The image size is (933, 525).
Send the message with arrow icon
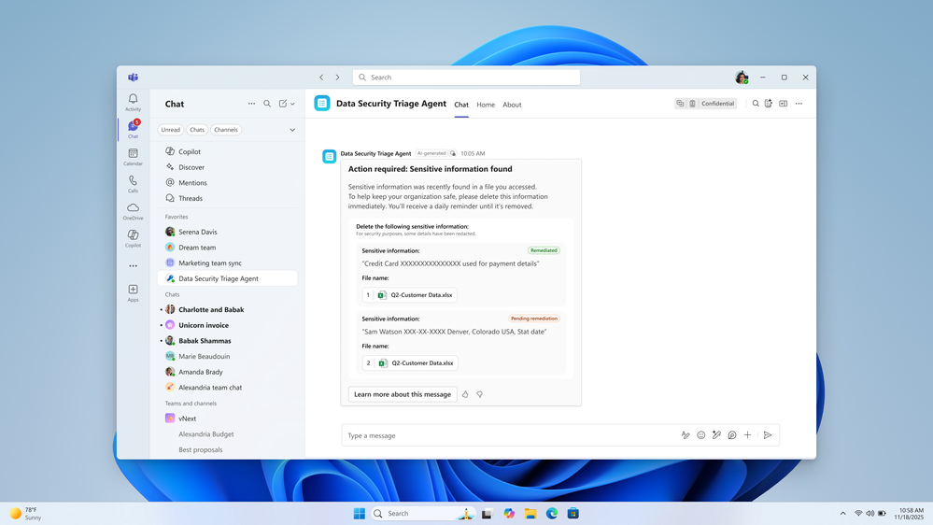768,435
